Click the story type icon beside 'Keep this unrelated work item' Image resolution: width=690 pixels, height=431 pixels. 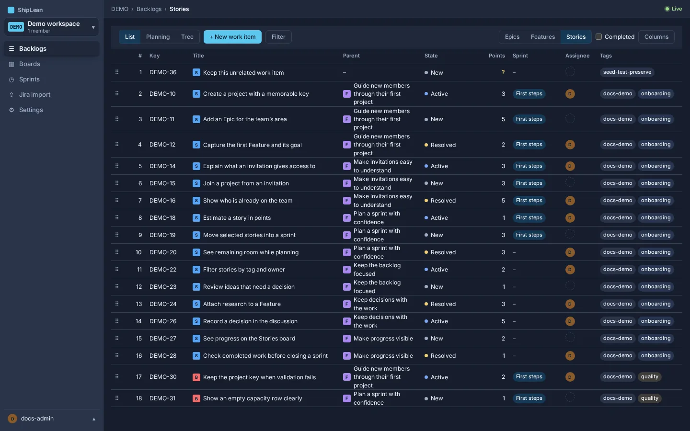click(196, 72)
